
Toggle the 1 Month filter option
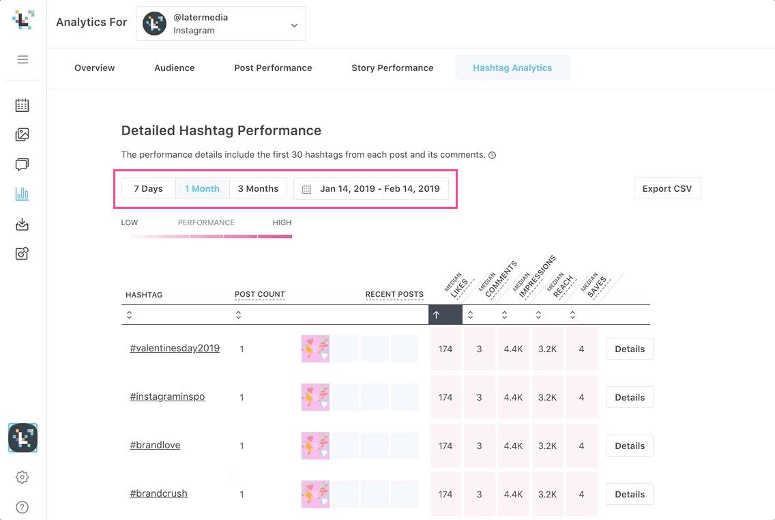click(x=202, y=188)
